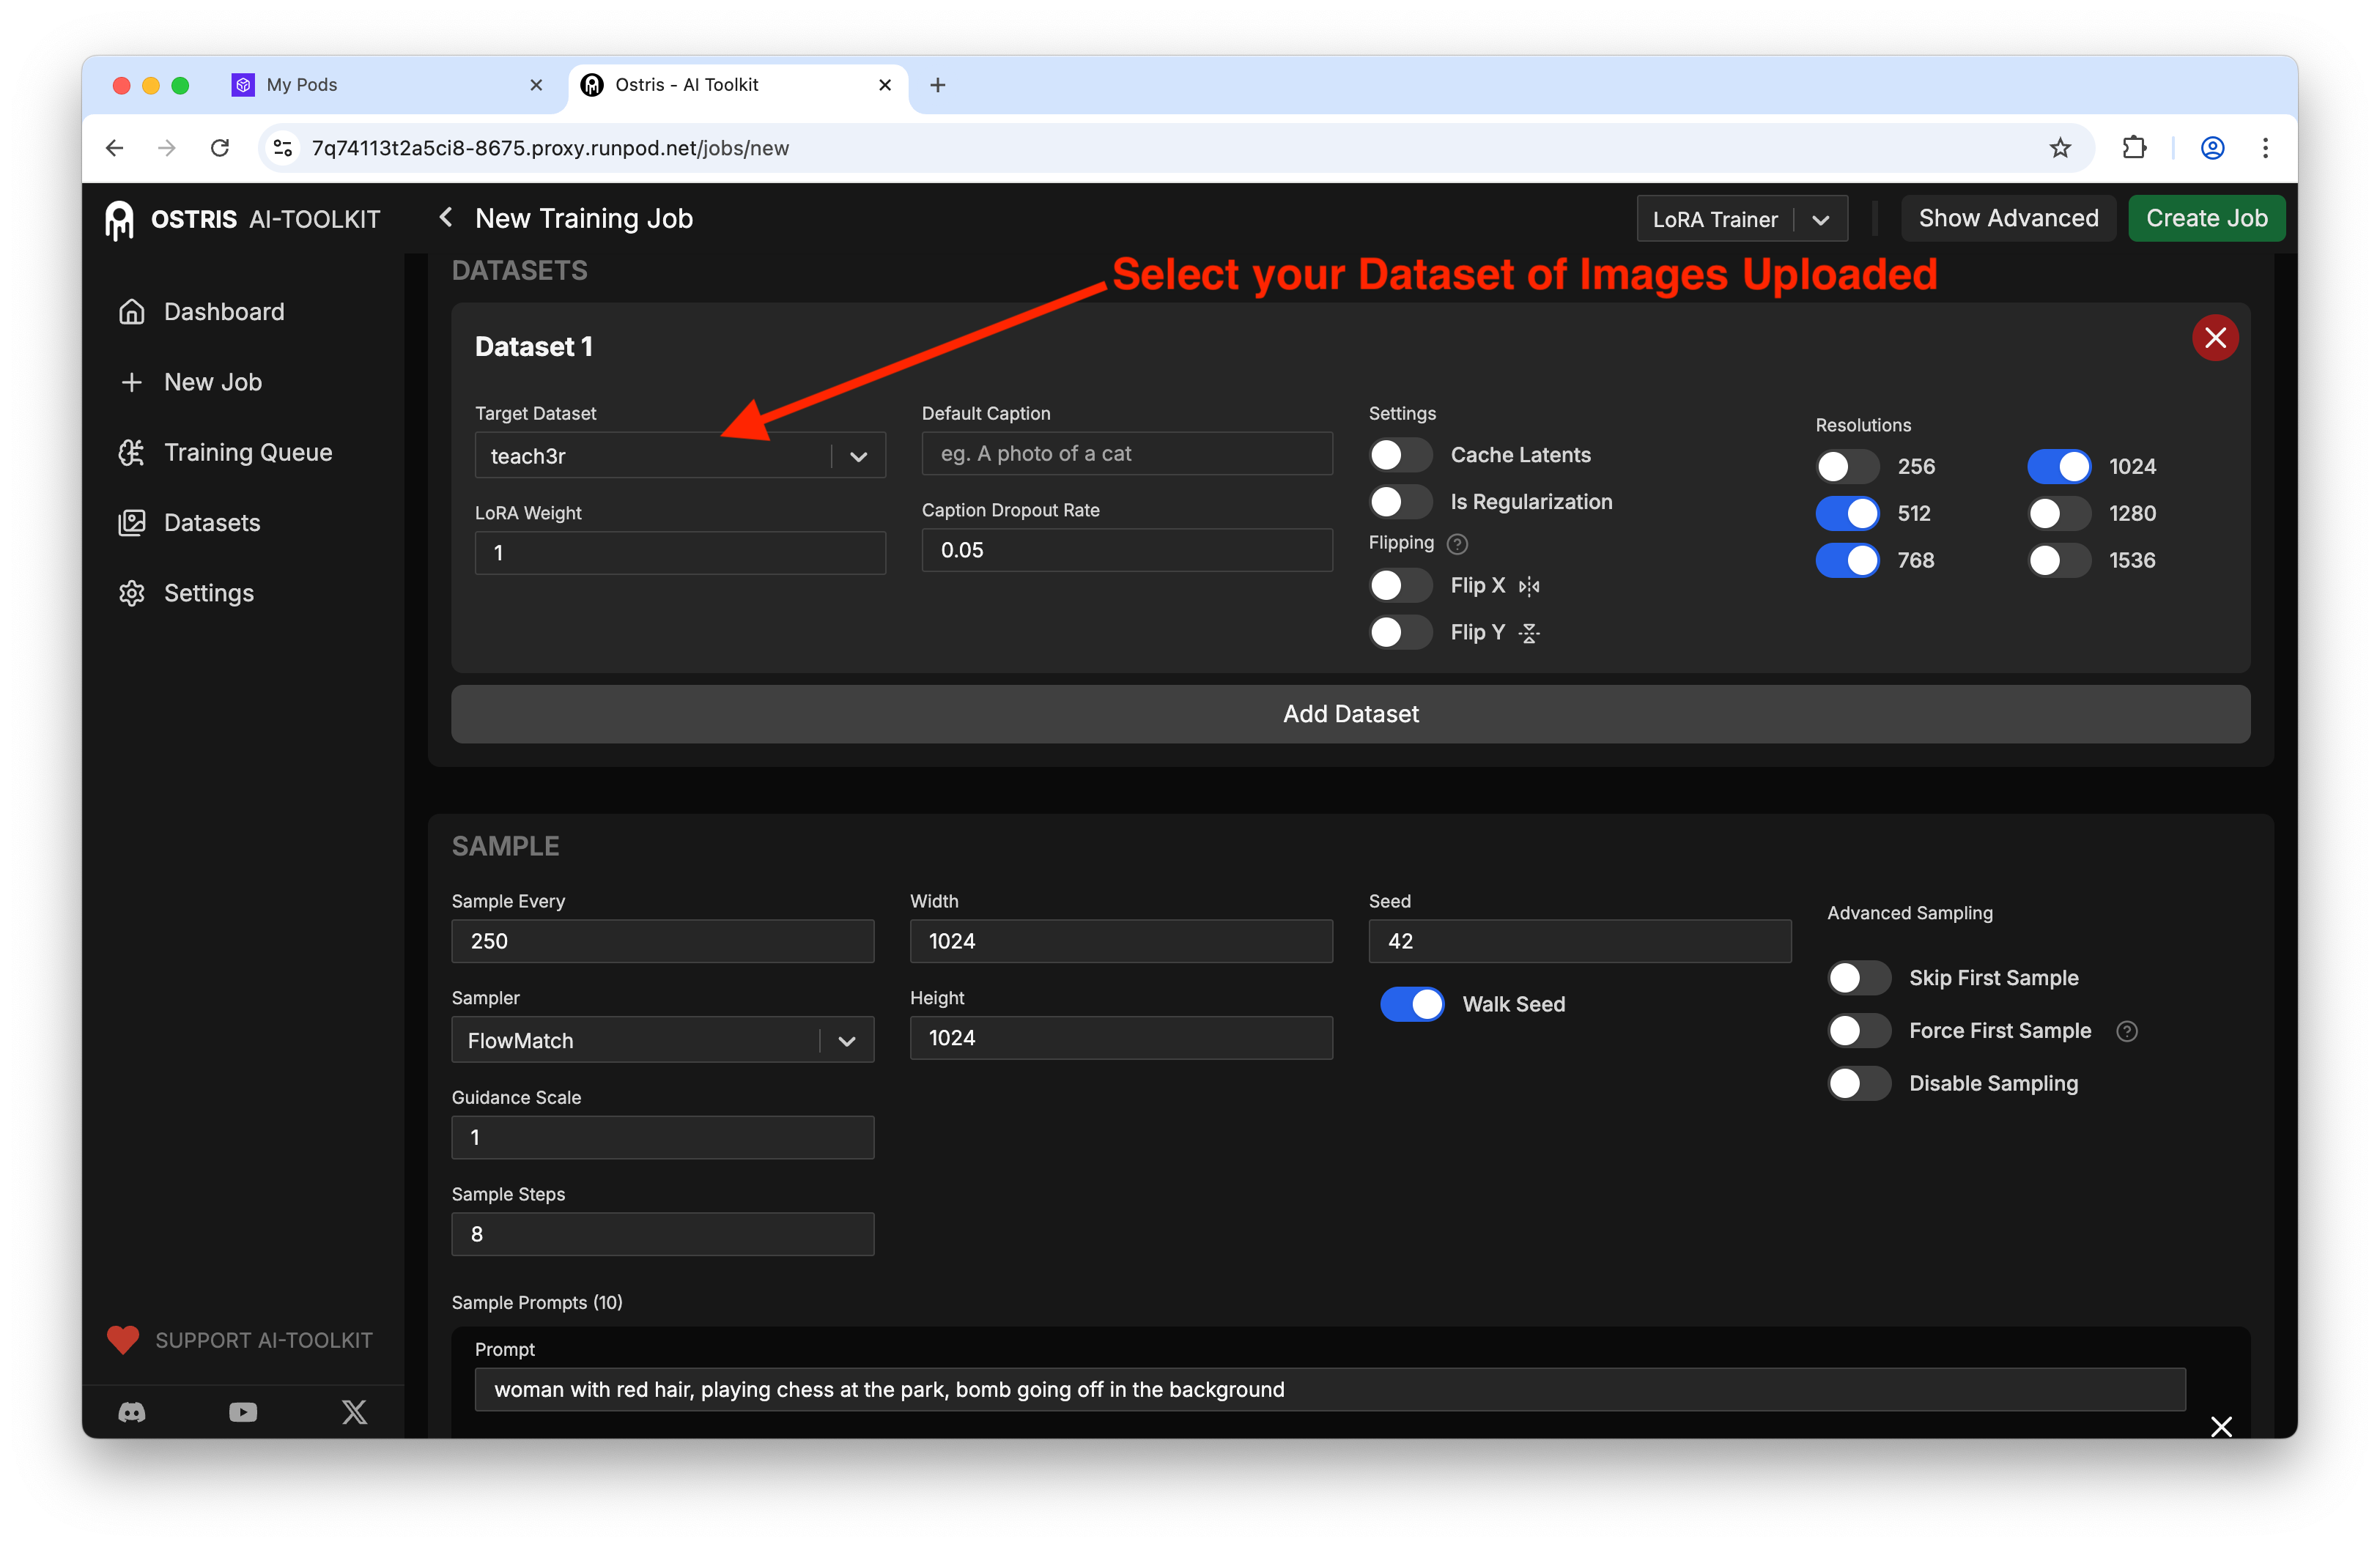
Task: Click the New Job plus icon
Action: [131, 382]
